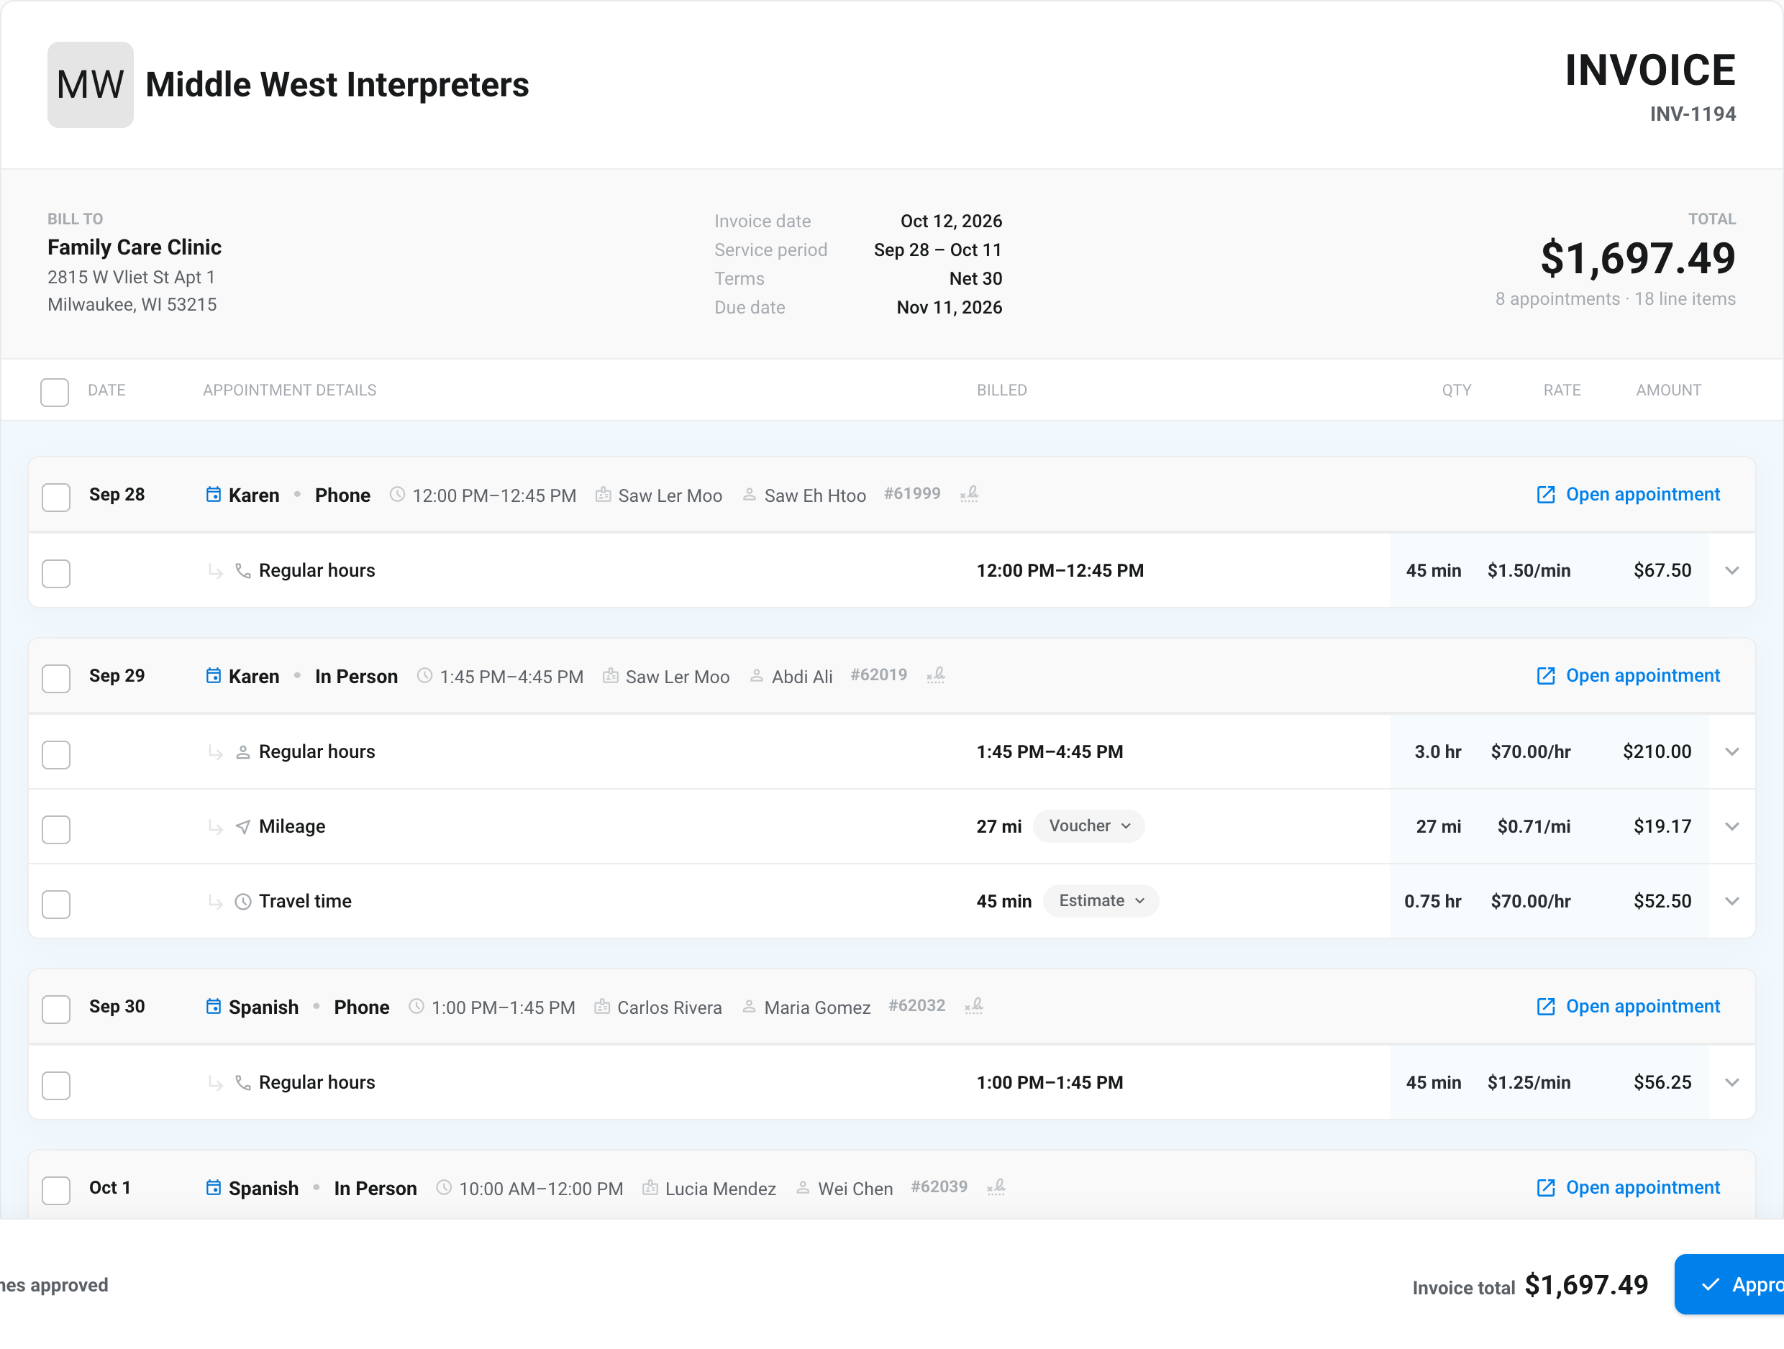Expand the $56.25 Regular hours line

coord(1731,1083)
